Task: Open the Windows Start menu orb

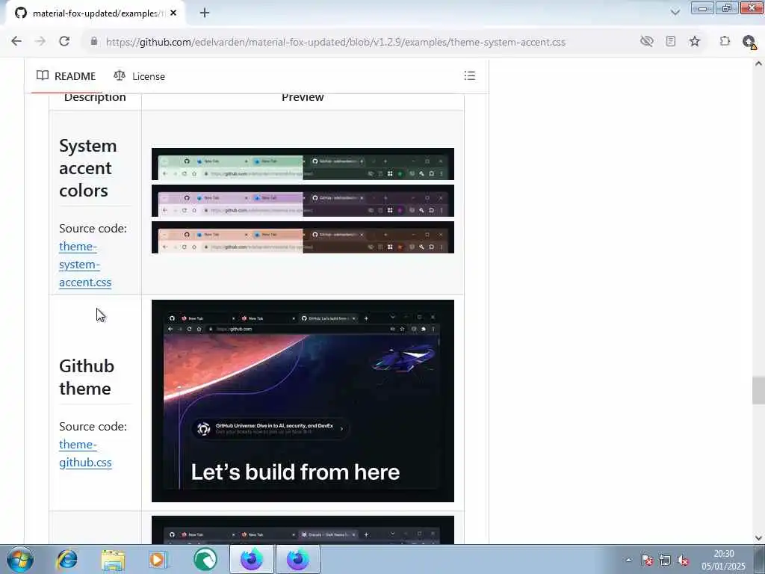Action: 20,559
